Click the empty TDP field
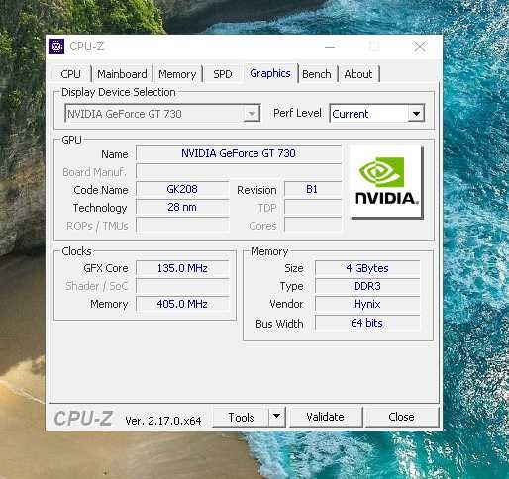The image size is (509, 479). pos(313,208)
